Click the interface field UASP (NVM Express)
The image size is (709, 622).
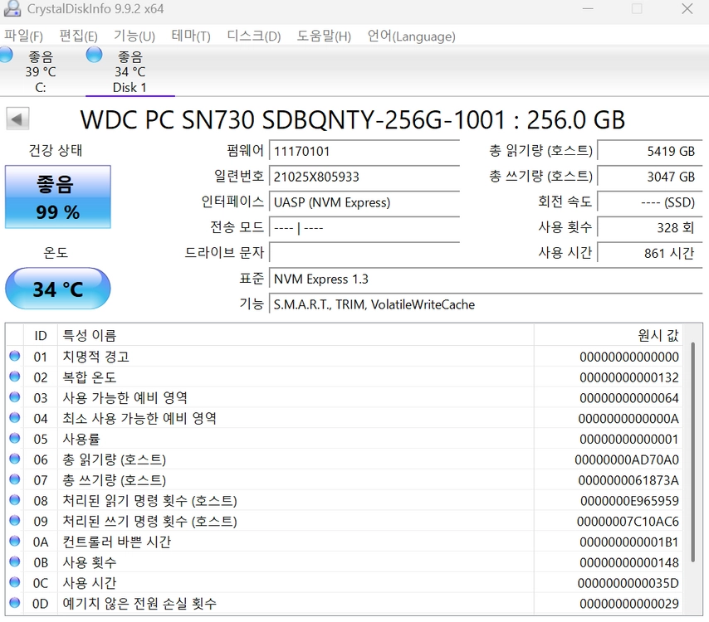[x=364, y=202]
